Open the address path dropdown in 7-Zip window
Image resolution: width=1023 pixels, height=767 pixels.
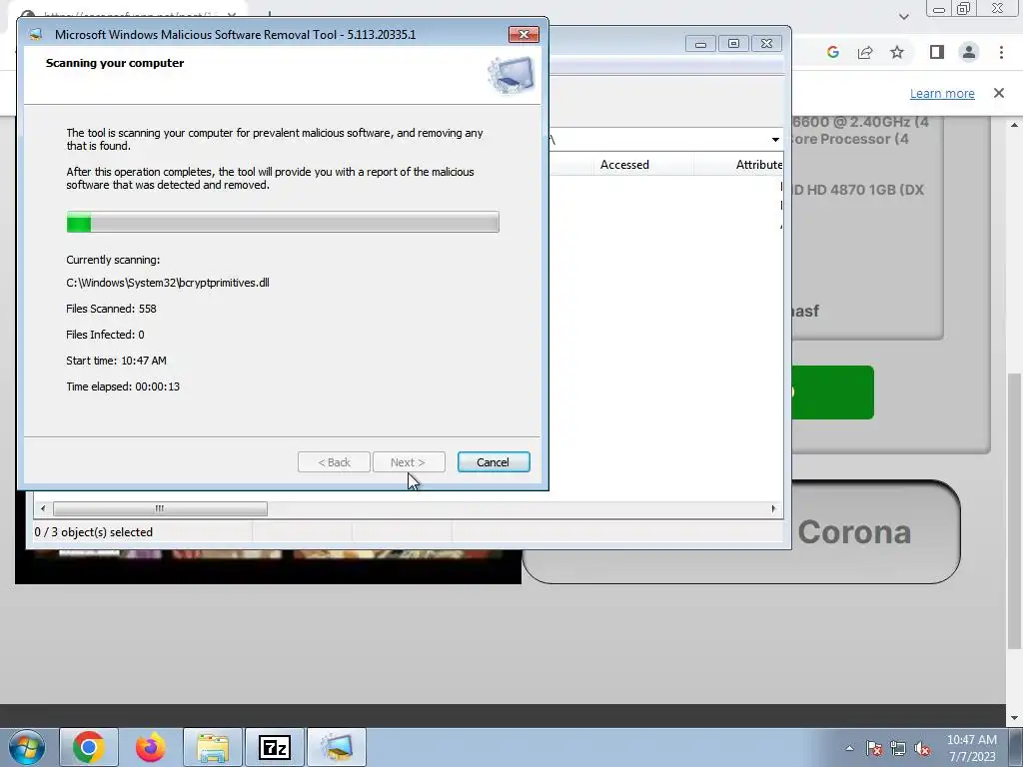click(x=775, y=140)
